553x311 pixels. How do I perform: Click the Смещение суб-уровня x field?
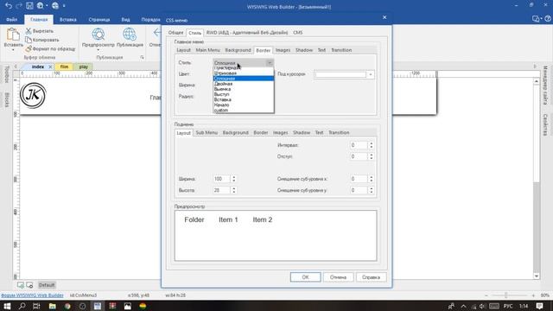pyautogui.click(x=359, y=179)
